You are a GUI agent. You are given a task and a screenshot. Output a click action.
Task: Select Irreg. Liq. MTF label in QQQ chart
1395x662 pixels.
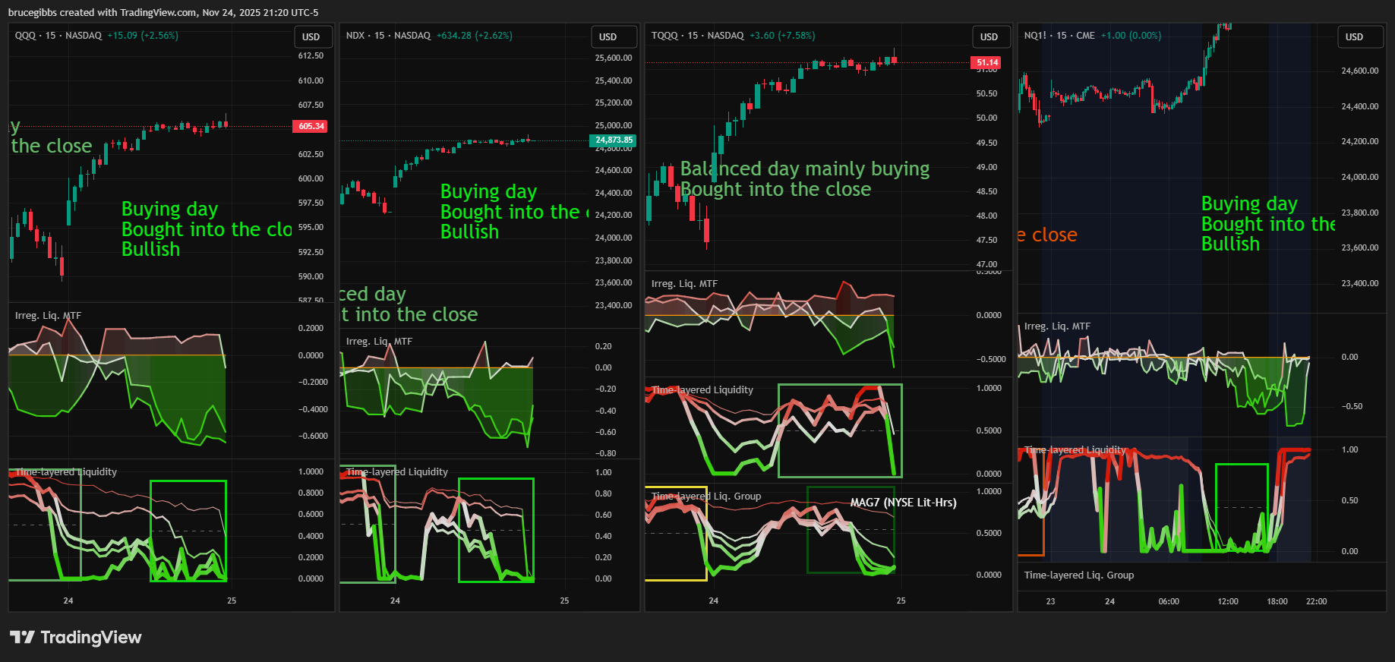pyautogui.click(x=48, y=316)
